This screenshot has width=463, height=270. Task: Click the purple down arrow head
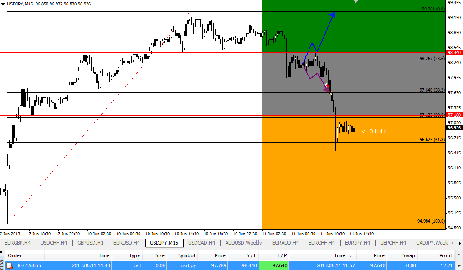(327, 91)
